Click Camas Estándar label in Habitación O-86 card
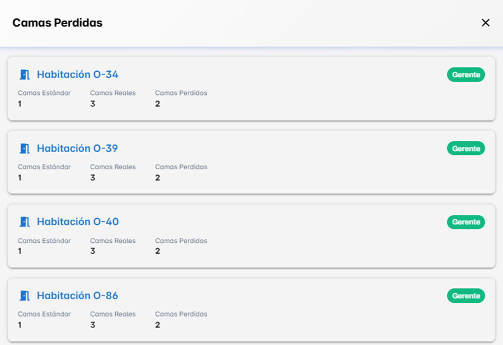 [x=44, y=314]
